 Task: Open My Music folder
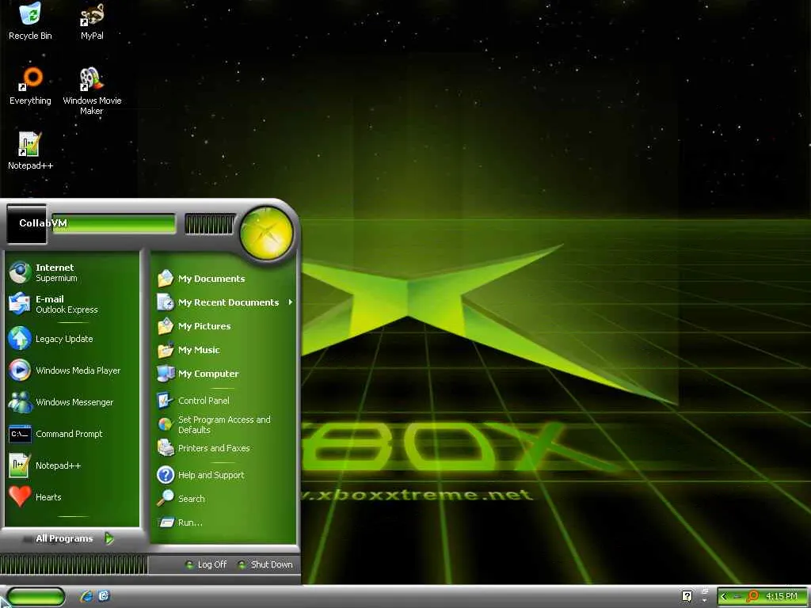[x=224, y=350]
